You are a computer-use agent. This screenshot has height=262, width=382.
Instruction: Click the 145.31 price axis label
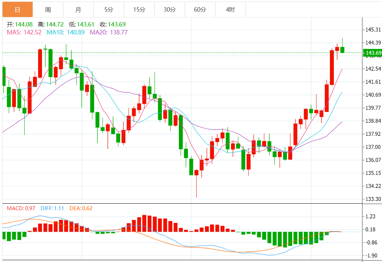[373, 30]
